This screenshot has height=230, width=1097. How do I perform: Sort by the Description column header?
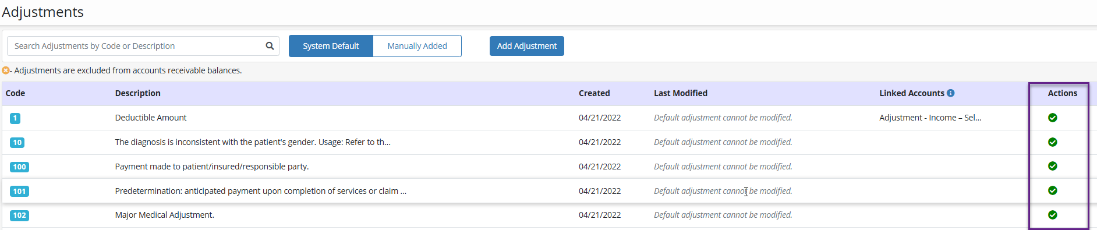click(x=138, y=93)
